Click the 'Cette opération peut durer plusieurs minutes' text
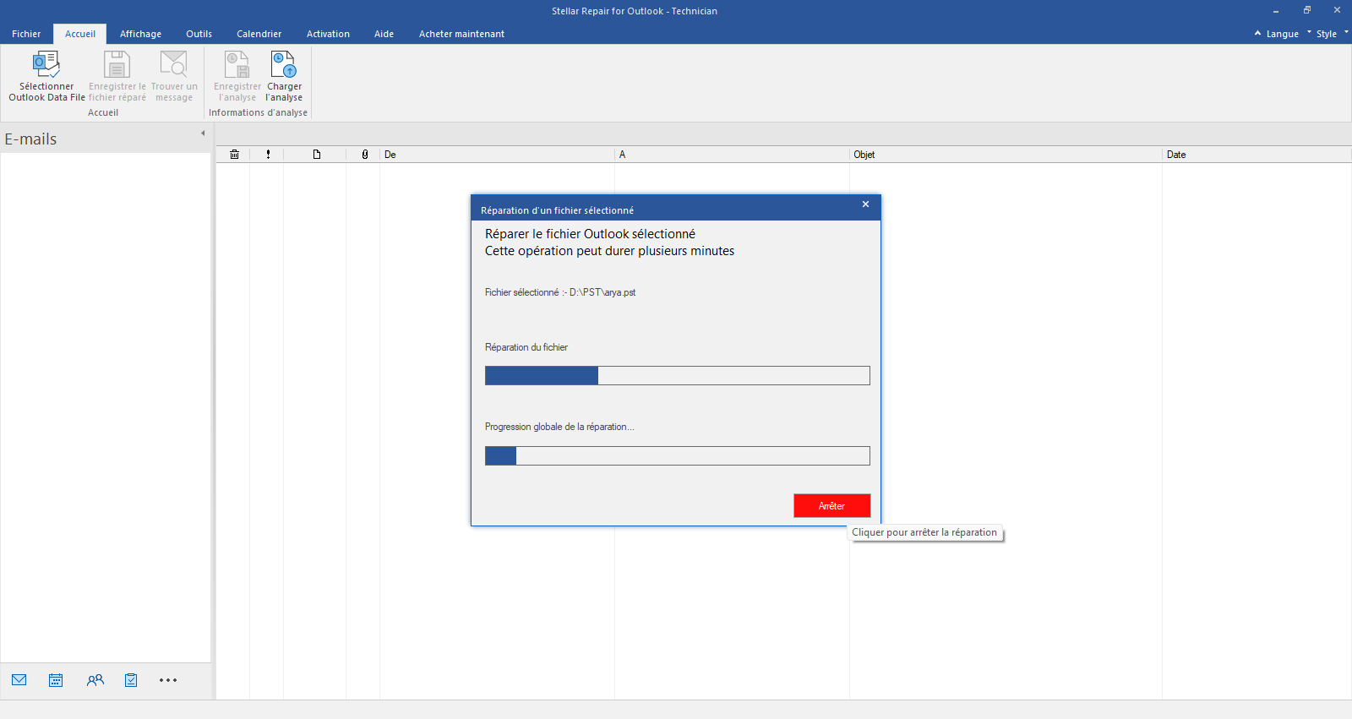This screenshot has width=1352, height=719. point(609,251)
